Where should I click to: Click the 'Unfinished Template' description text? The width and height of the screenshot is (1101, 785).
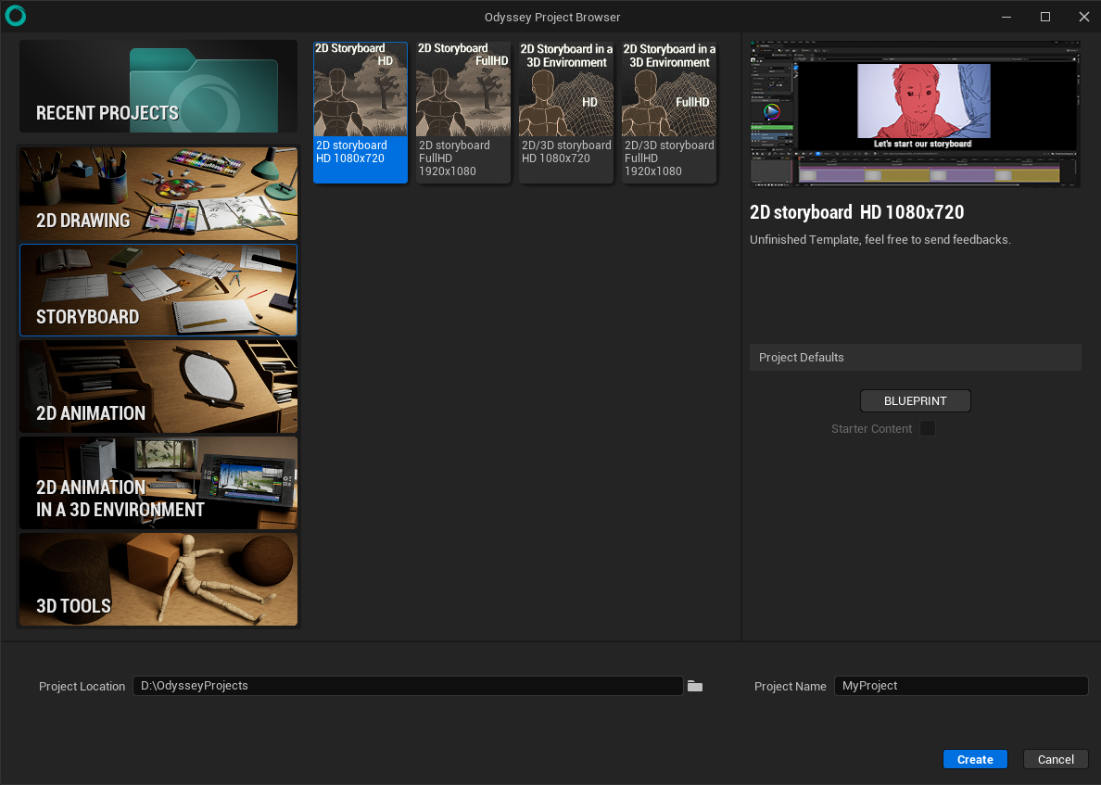(880, 239)
